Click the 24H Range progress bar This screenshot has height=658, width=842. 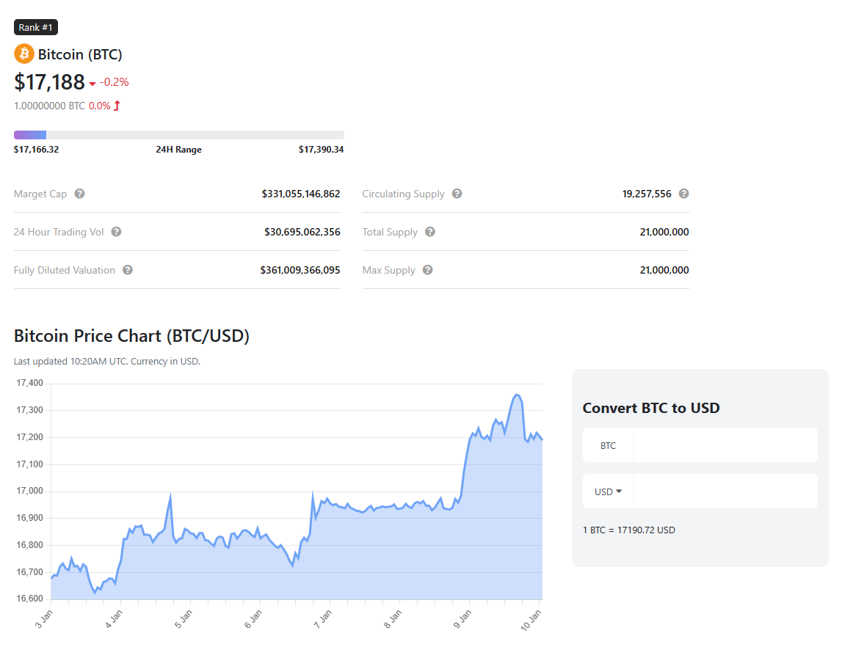[x=179, y=135]
